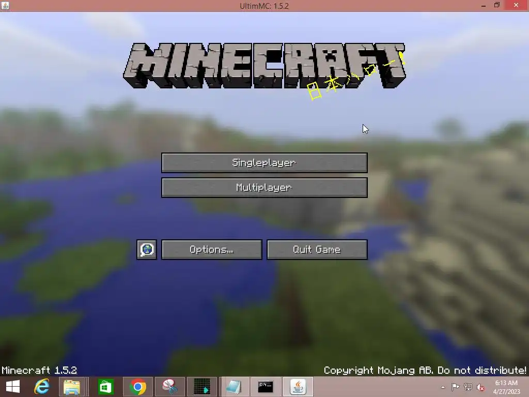Launch Internet Explorer from the taskbar

coord(42,387)
